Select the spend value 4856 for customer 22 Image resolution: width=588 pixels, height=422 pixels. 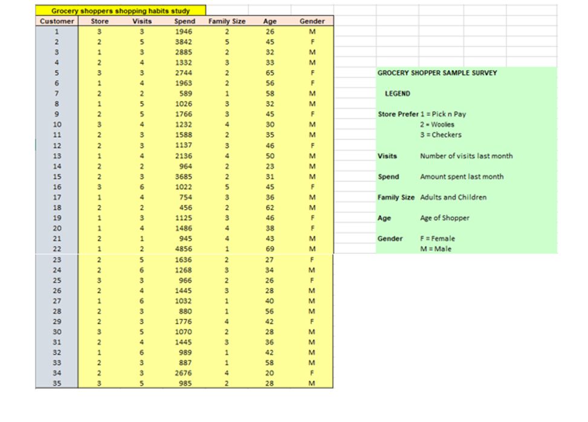pyautogui.click(x=184, y=248)
